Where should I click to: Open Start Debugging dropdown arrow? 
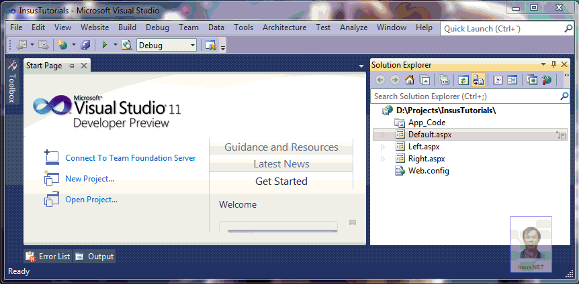pos(116,46)
